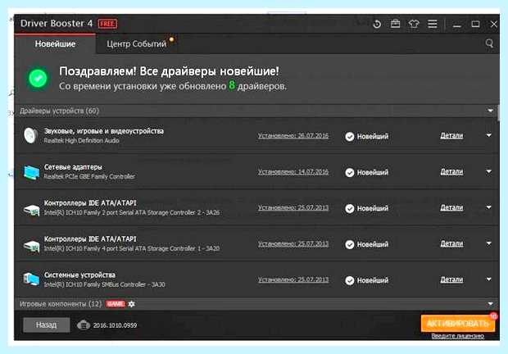
Task: Click Новейший check icon for Realtek PCIe GBE
Action: click(350, 173)
